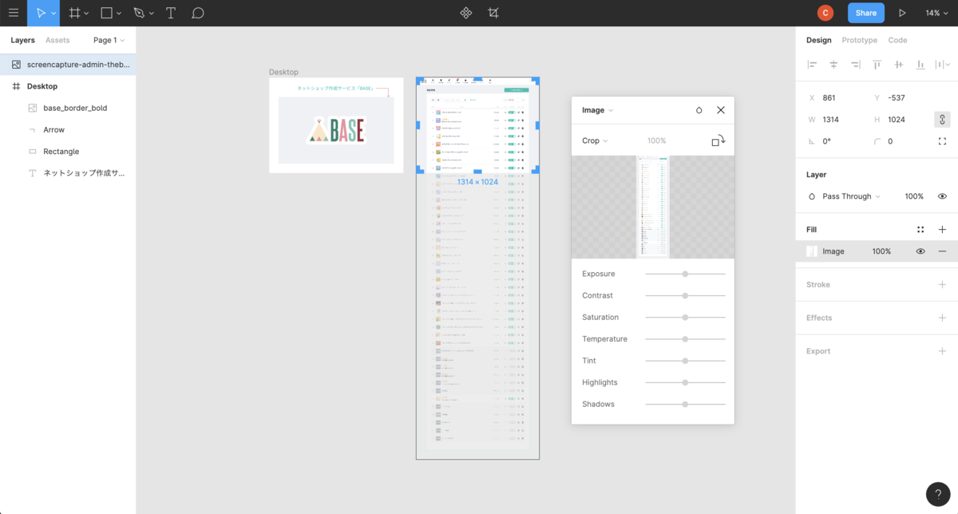This screenshot has height=514, width=958.
Task: Open Pass Through blend mode dropdown
Action: [x=851, y=196]
